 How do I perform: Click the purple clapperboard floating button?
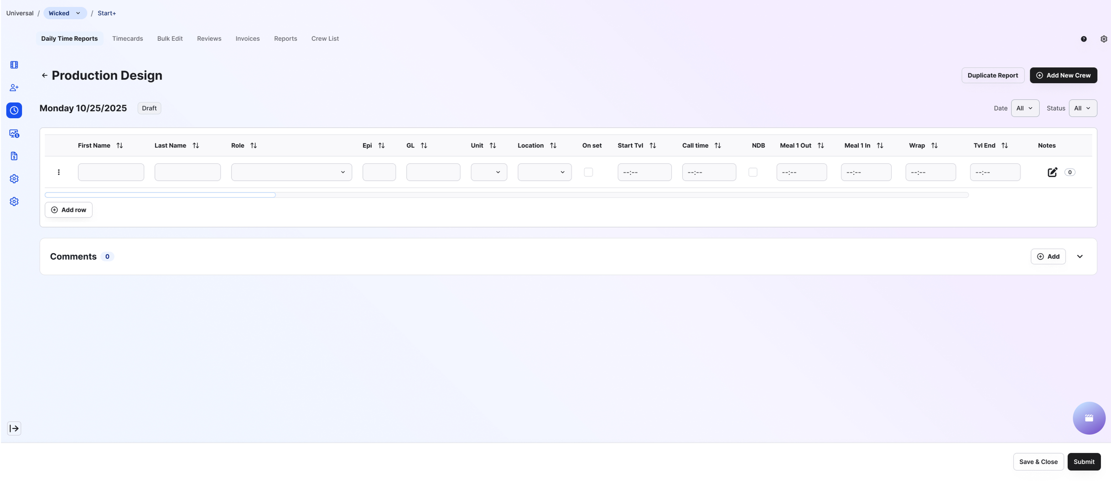click(x=1089, y=418)
